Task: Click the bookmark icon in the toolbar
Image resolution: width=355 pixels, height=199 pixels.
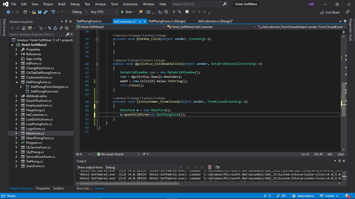Action: [187, 12]
